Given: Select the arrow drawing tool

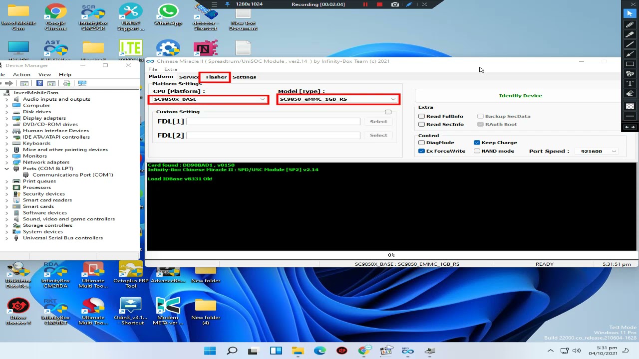Looking at the screenshot, I should coord(630,54).
